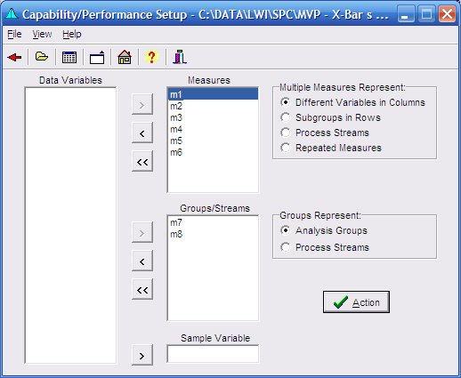Click the Sample Variable input box
This screenshot has height=378, width=461.
[x=213, y=354]
